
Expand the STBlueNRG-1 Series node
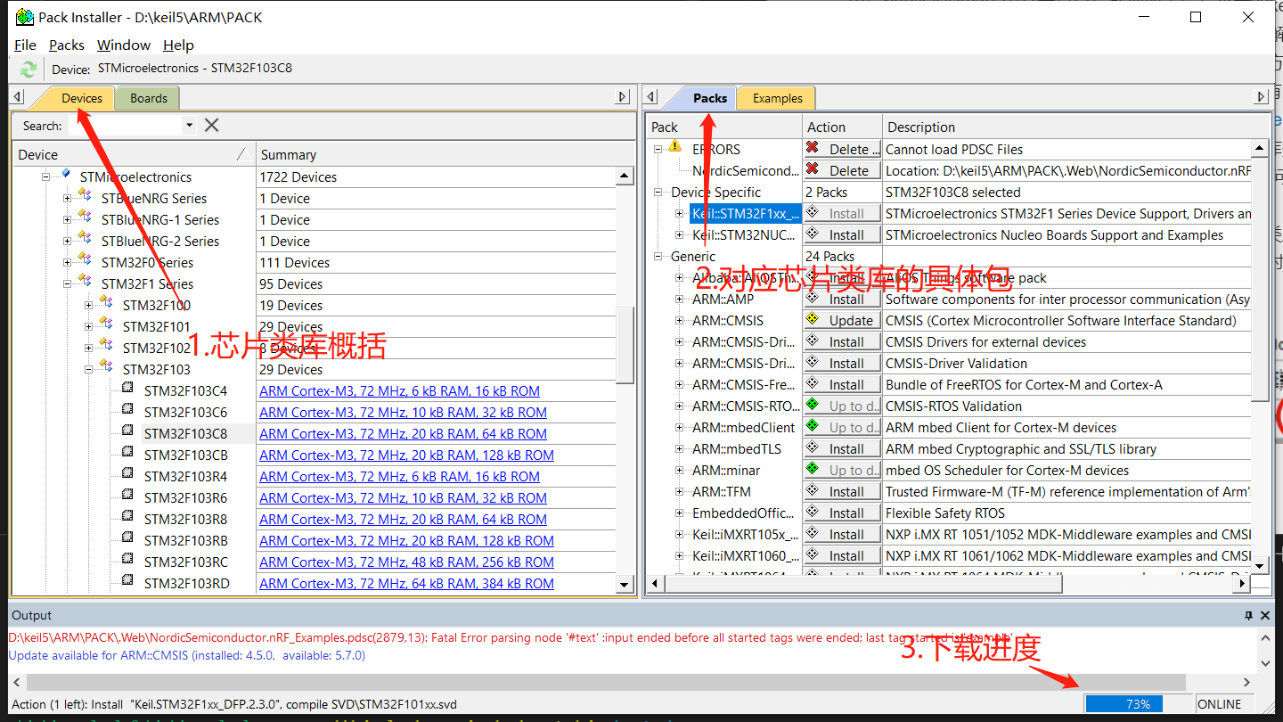67,219
